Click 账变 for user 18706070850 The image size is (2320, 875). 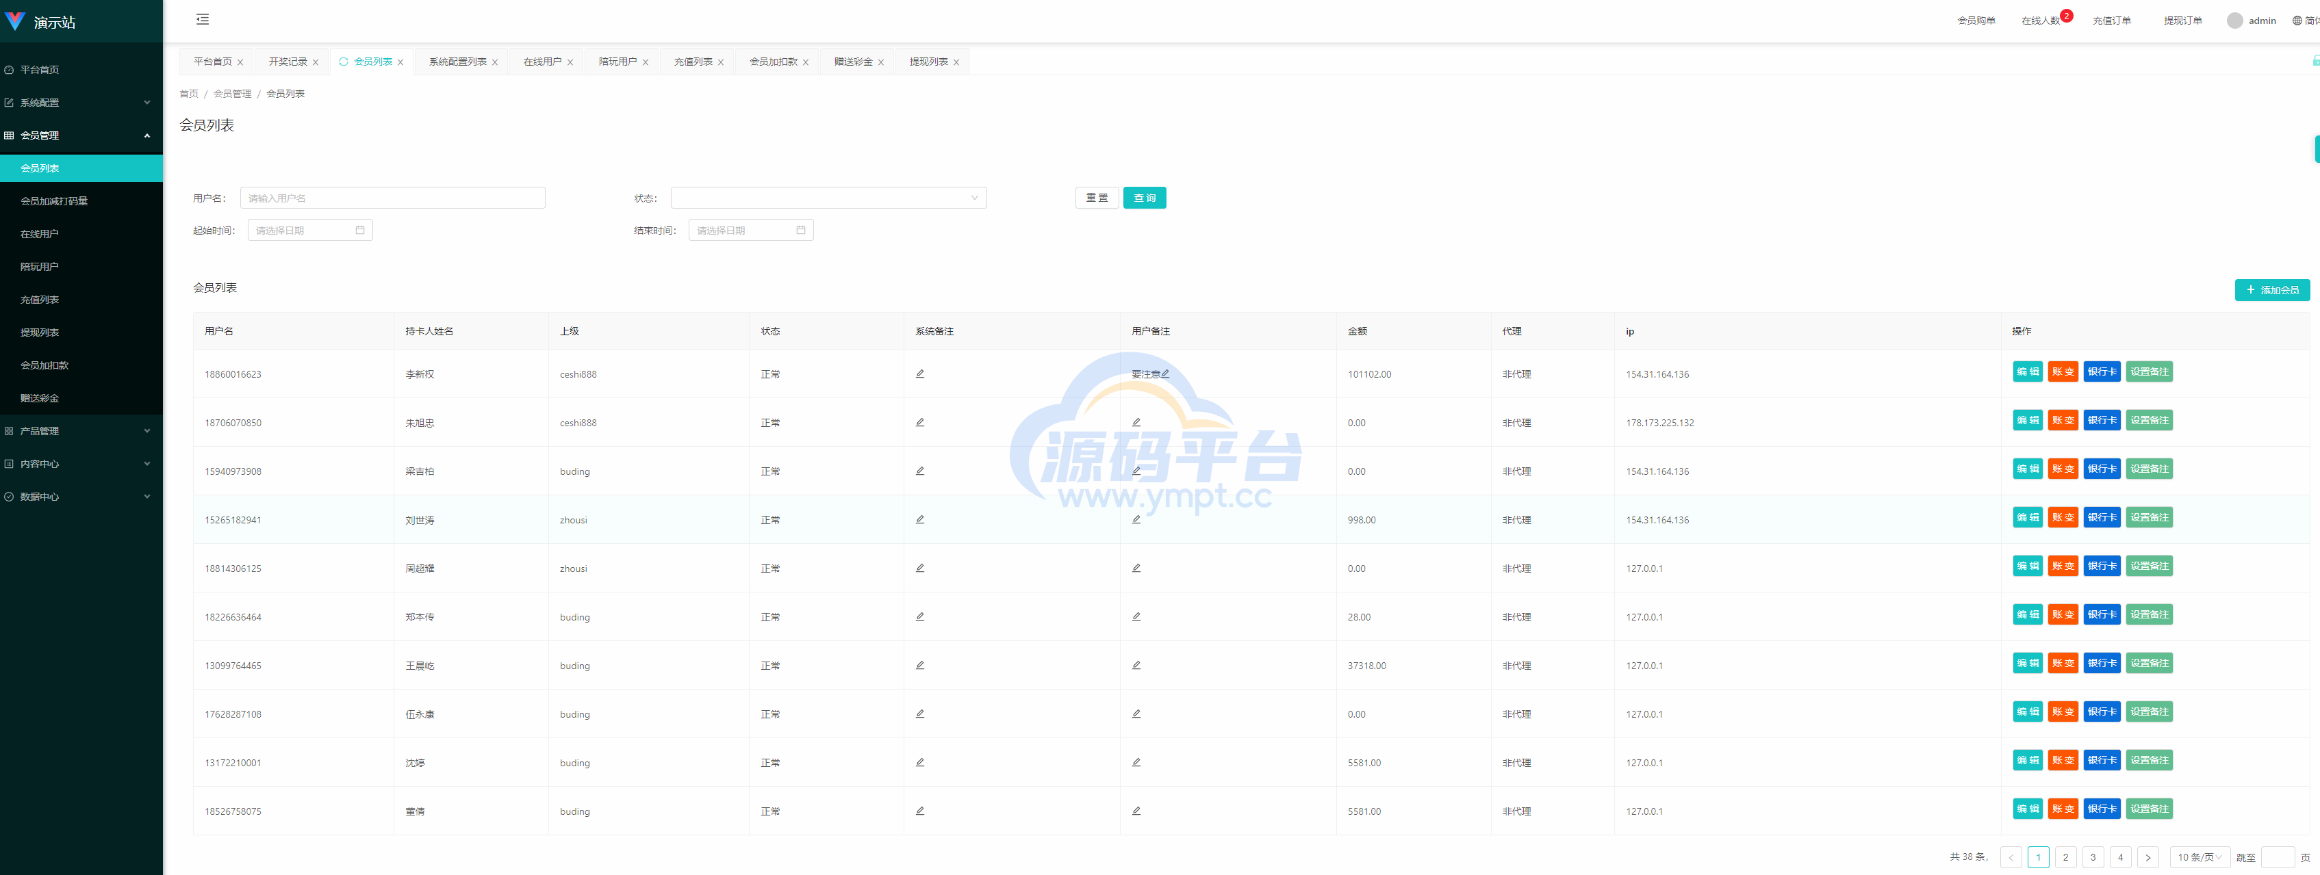[2063, 420]
